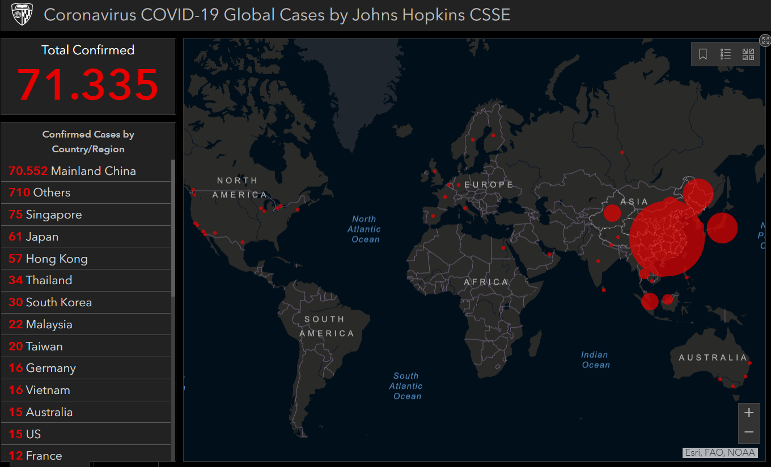
Task: Click the Indian Ocean label
Action: (595, 360)
